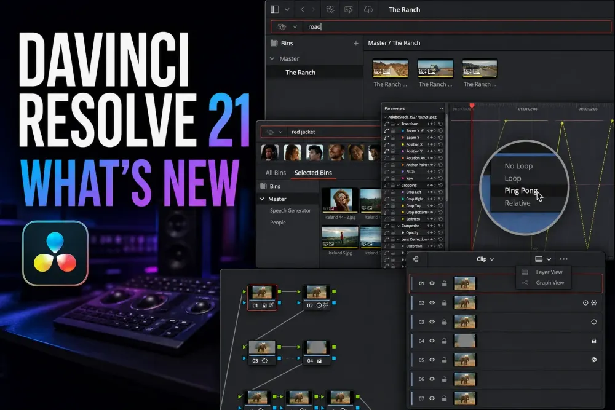Collapse the AdobeStock_1927780921.jpeg parameter group
This screenshot has width=615, height=410.
(x=385, y=117)
